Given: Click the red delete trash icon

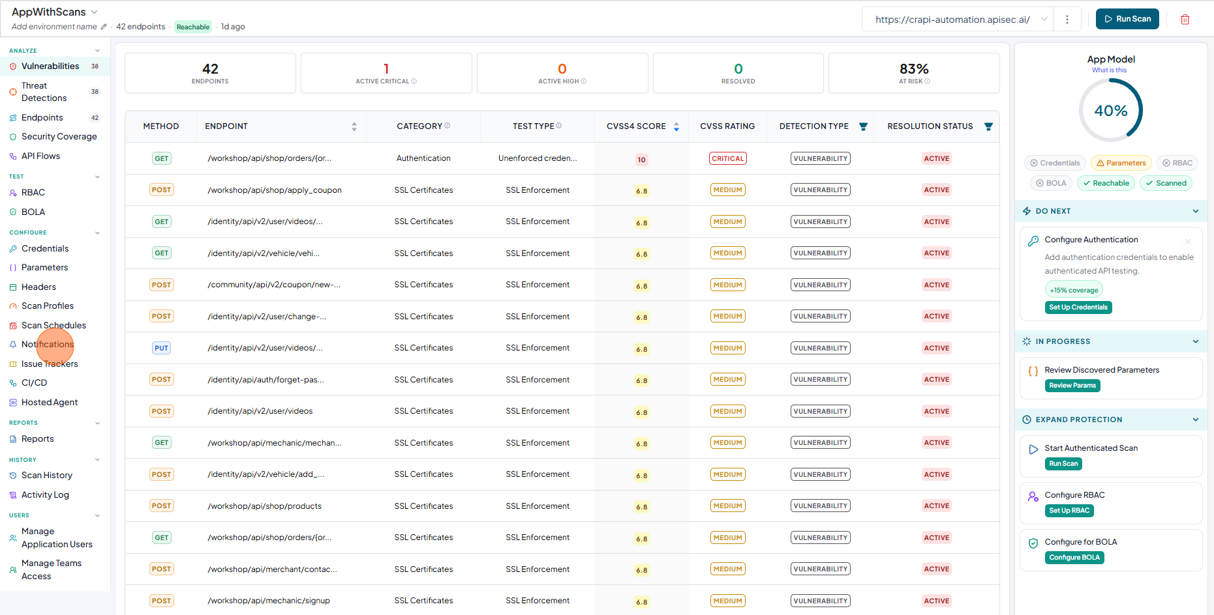Looking at the screenshot, I should (1185, 20).
